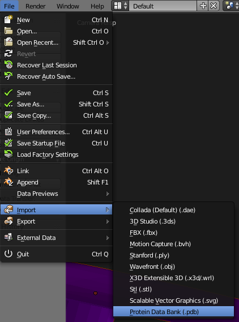Choose Save from the File menu
Image resolution: width=239 pixels, height=322 pixels.
pyautogui.click(x=56, y=93)
